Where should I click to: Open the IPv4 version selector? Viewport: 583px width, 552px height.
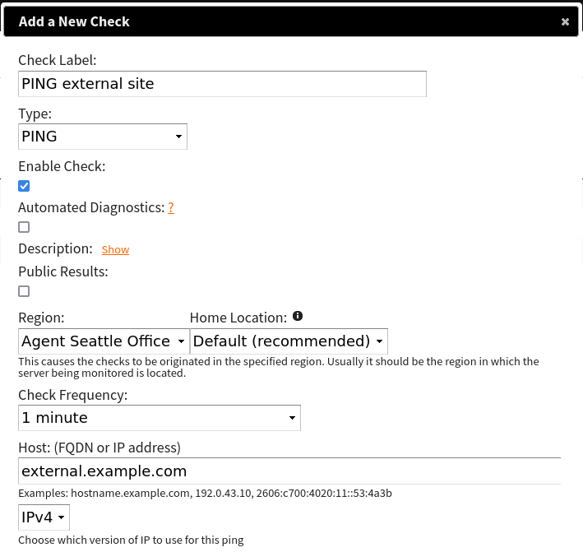tap(44, 517)
